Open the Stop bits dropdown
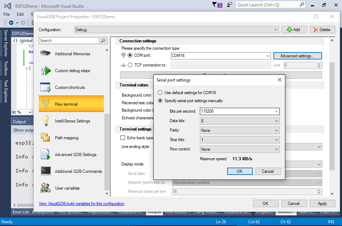 (x=239, y=140)
